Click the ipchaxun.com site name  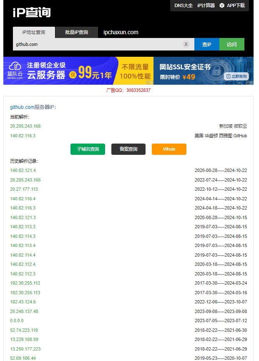coord(121,32)
